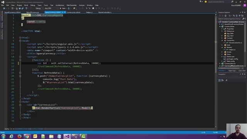Open the Debug configuration dropdown
The image size is (247, 139).
tap(39, 8)
